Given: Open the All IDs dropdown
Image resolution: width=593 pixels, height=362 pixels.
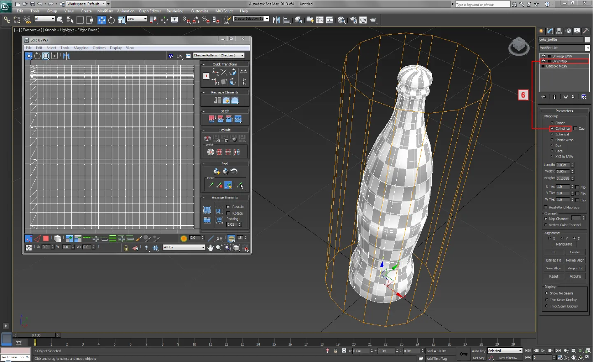Looking at the screenshot, I should (x=203, y=248).
